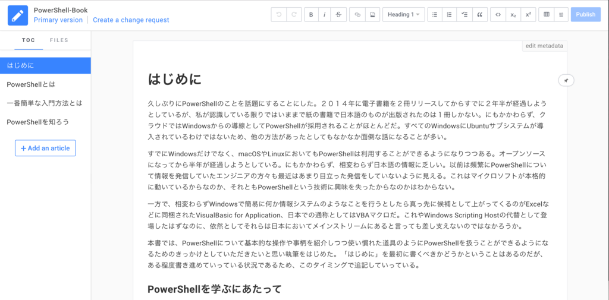Apply subscript formatting
The image size is (609, 300).
(x=513, y=15)
